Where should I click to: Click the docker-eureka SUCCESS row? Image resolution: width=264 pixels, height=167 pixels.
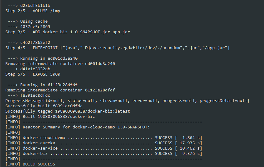pyautogui.click(x=104, y=143)
